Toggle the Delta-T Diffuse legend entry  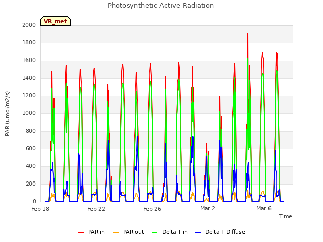[x=220, y=232]
